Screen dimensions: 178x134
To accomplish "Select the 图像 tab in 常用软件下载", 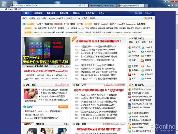I will click(x=144, y=42).
